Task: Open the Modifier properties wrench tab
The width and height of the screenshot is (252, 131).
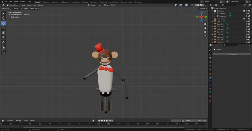Action: tap(210, 78)
